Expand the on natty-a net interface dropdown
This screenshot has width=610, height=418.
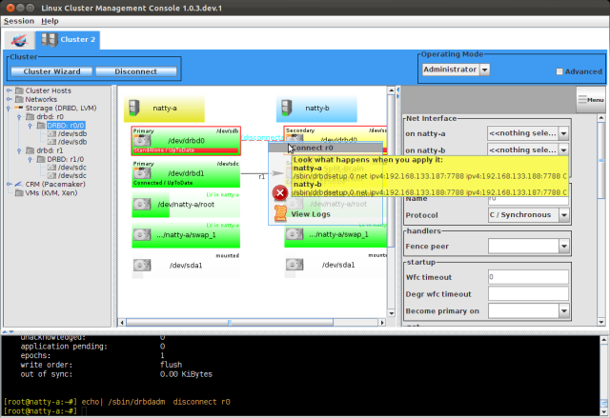564,134
